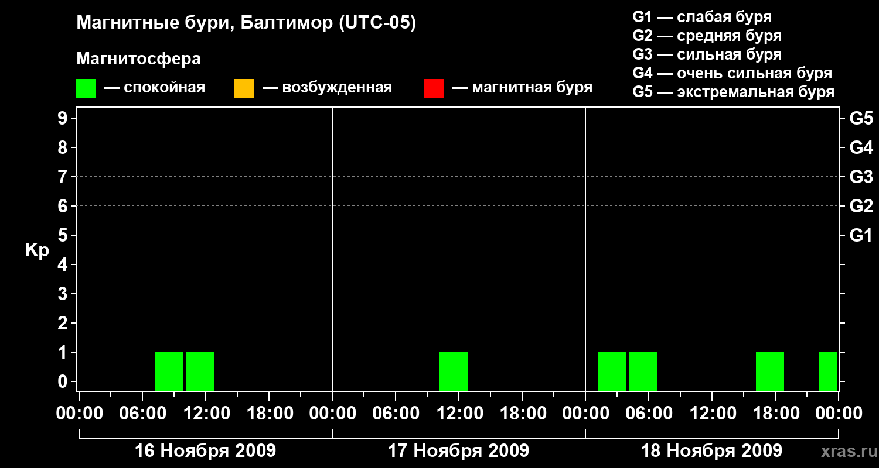
Task: Click the '00:00' label starting 18 Ноября
Action: coord(585,413)
